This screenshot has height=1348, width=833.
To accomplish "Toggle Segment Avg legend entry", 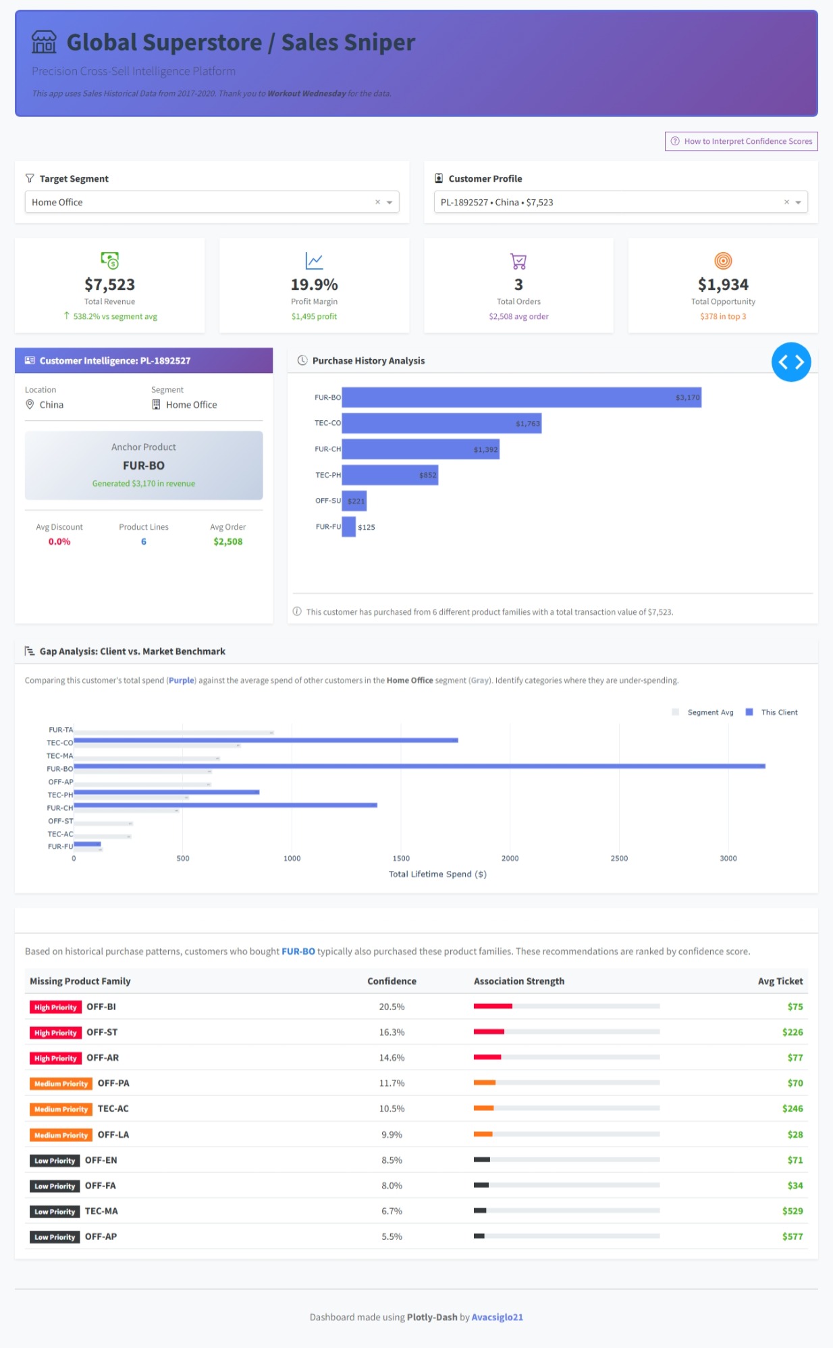I will click(x=703, y=712).
